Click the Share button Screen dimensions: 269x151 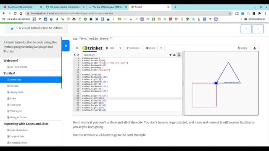[150, 48]
